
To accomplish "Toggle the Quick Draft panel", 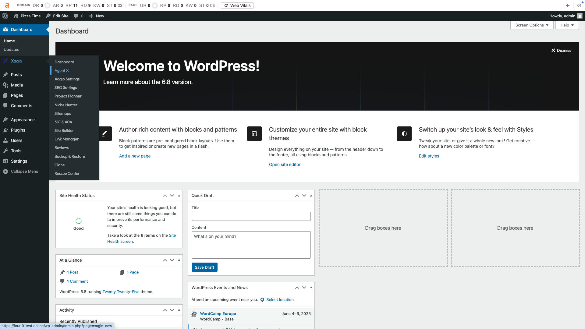I will coord(311,196).
